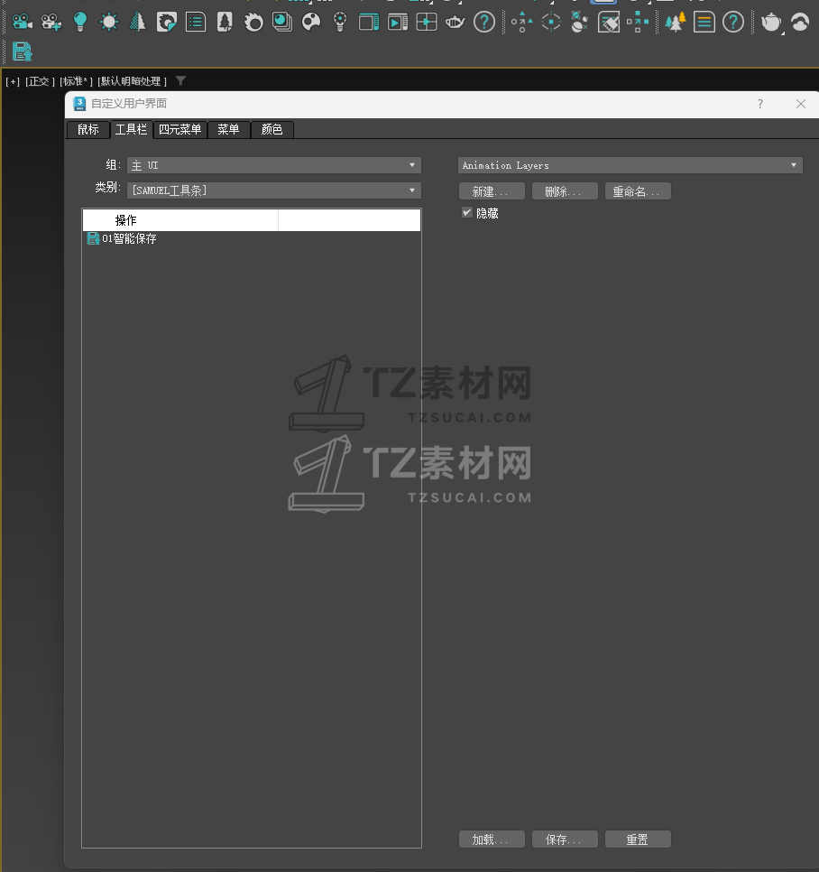Switch to the 鼠标 (Mouse) tab
This screenshot has height=872, width=819.
coord(88,130)
